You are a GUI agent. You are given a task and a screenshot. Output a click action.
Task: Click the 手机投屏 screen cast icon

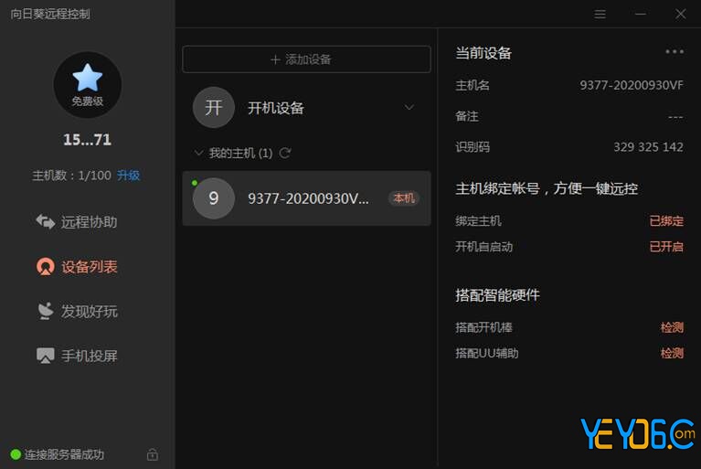tap(45, 356)
